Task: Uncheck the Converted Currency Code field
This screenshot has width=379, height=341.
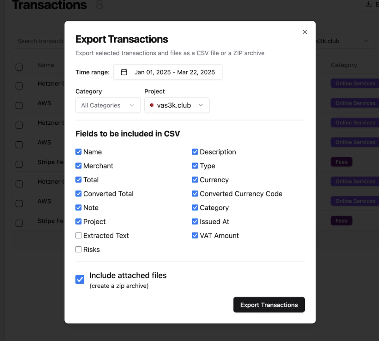Action: coord(195,194)
